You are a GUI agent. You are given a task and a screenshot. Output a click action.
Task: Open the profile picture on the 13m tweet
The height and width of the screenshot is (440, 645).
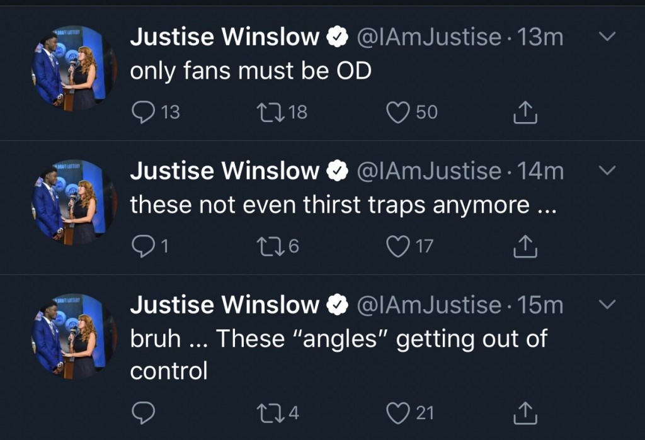[x=73, y=69]
